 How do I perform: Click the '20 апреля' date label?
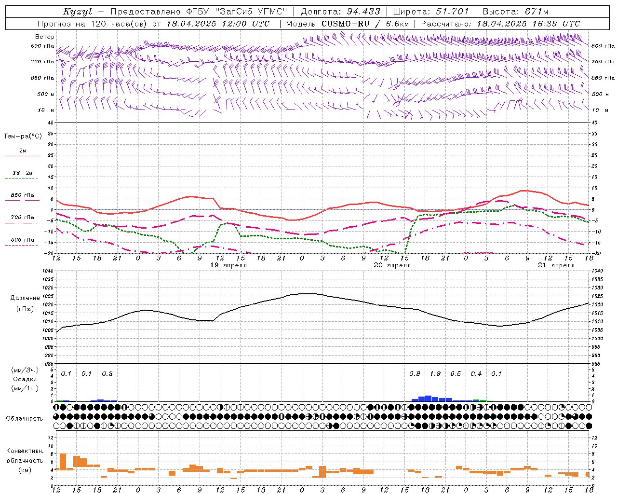tap(392, 265)
